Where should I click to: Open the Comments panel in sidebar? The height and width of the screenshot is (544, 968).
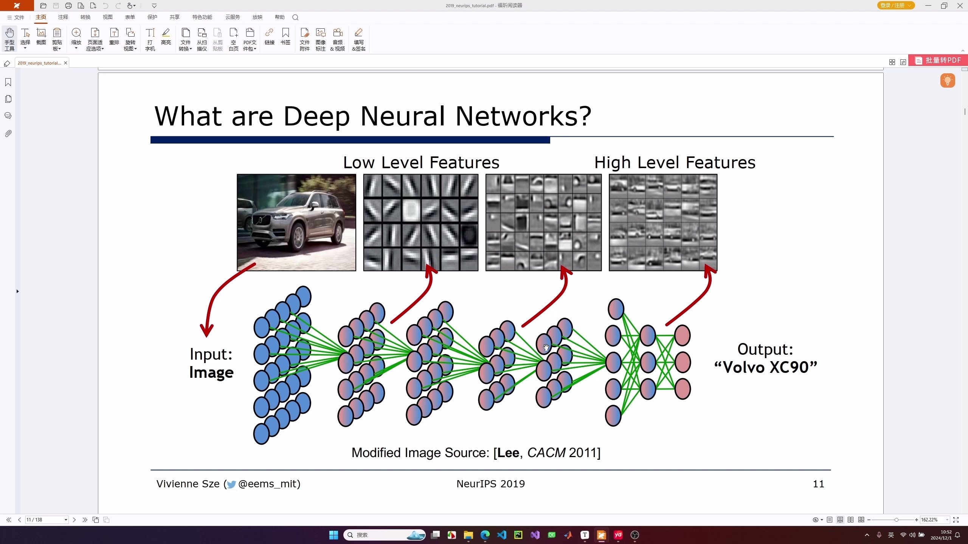[8, 116]
